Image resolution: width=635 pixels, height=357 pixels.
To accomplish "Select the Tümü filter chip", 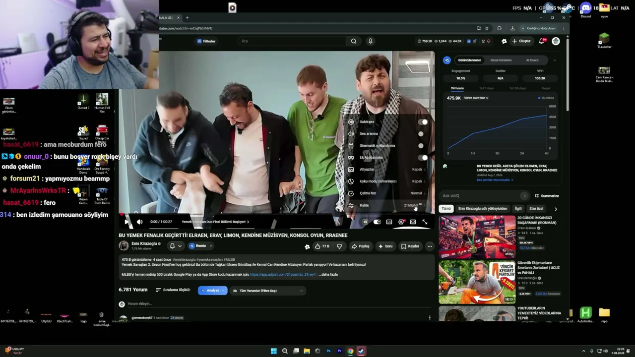I will pos(446,209).
